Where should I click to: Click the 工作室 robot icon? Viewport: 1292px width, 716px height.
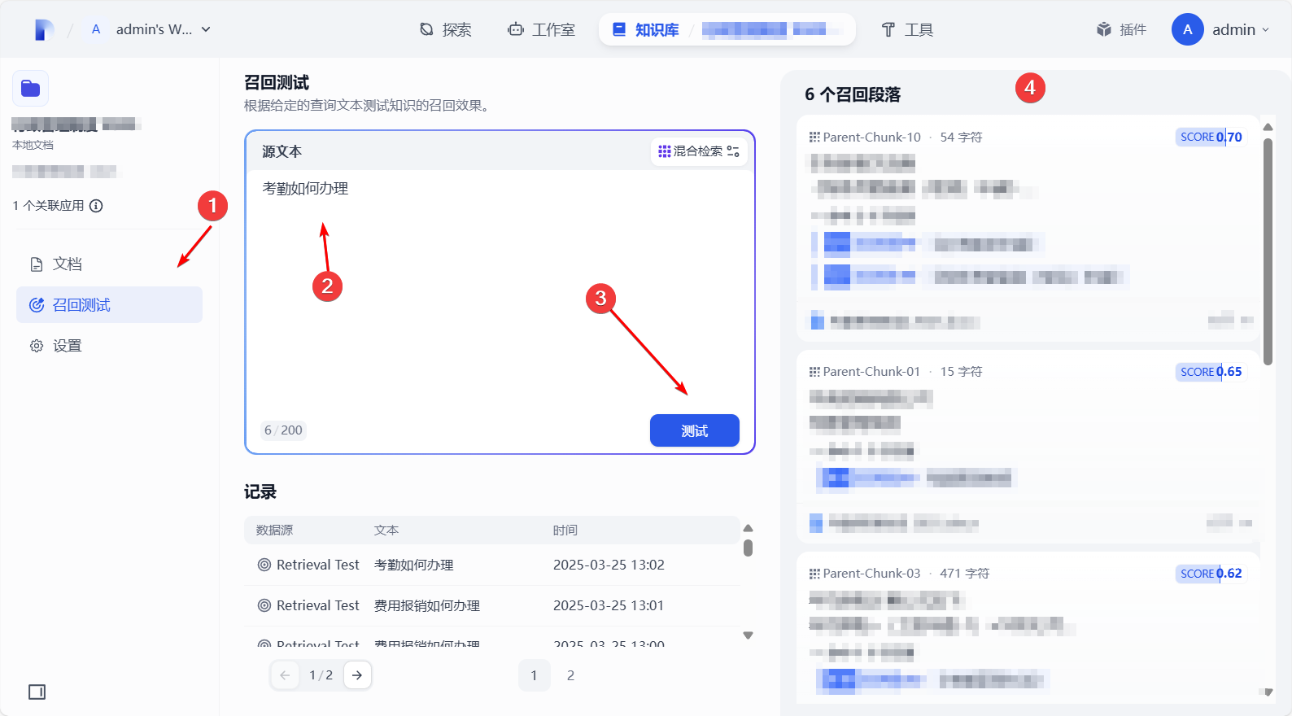click(516, 30)
